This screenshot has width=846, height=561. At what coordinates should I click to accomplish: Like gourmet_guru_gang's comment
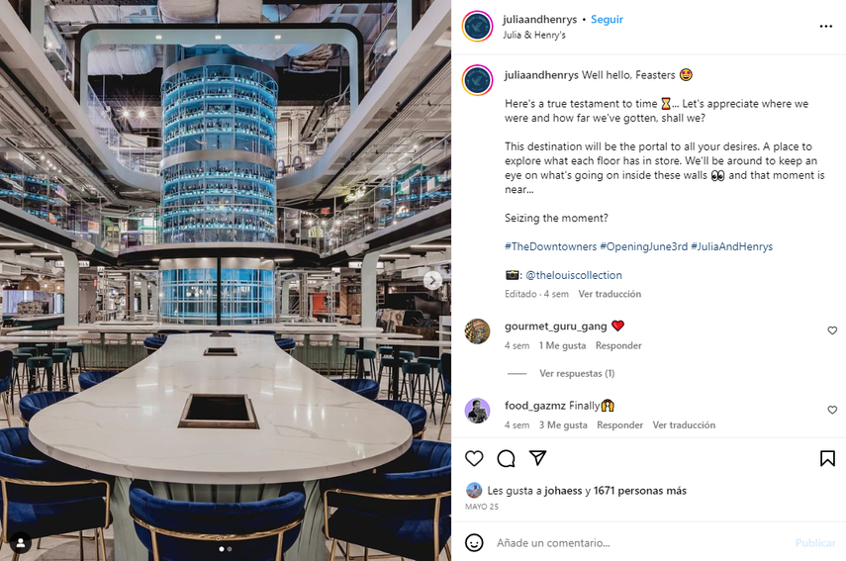pos(832,330)
